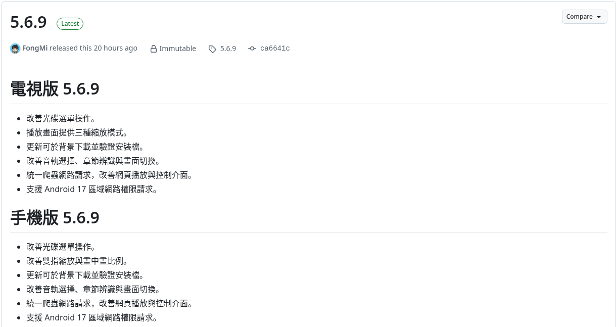Viewport: 616px width, 327px height.
Task: Click 改善音軌選擇 line under 手機版
Action: pos(93,289)
